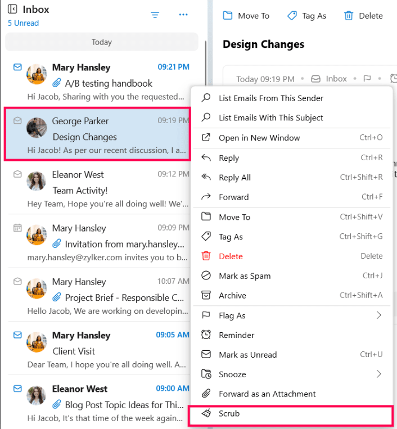Click the flag icon in email header

pos(367,79)
